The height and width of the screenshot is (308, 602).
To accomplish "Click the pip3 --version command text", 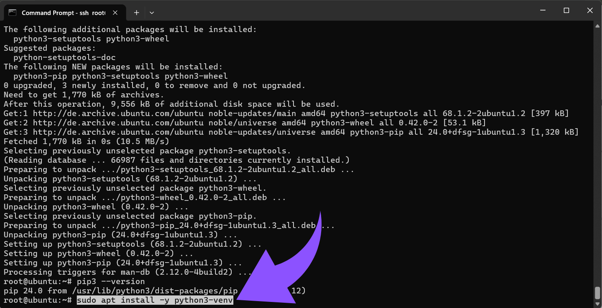I will click(111, 282).
